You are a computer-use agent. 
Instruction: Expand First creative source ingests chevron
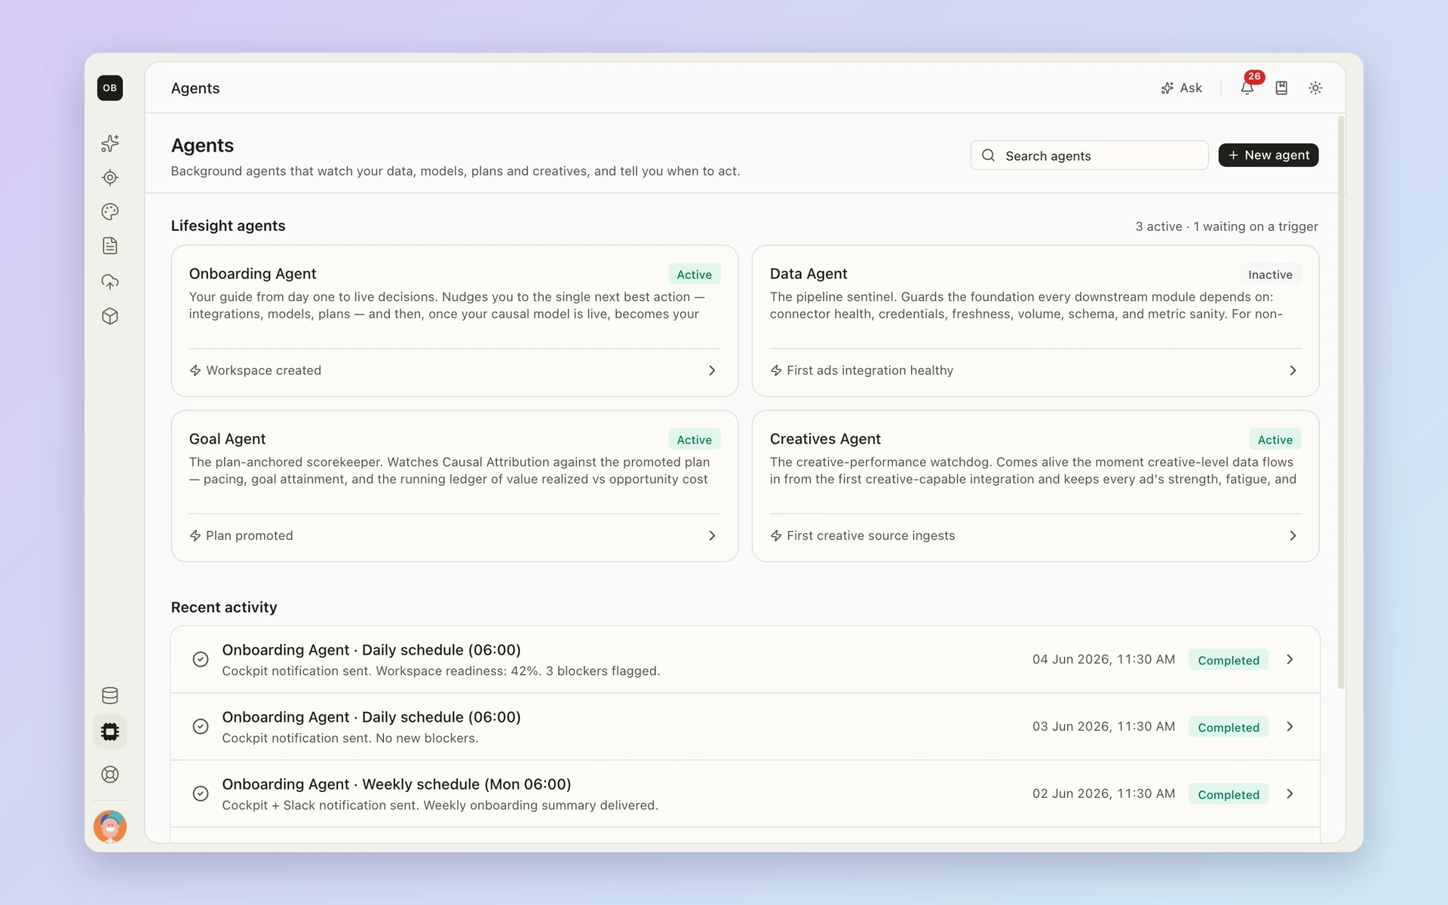[x=1293, y=535]
